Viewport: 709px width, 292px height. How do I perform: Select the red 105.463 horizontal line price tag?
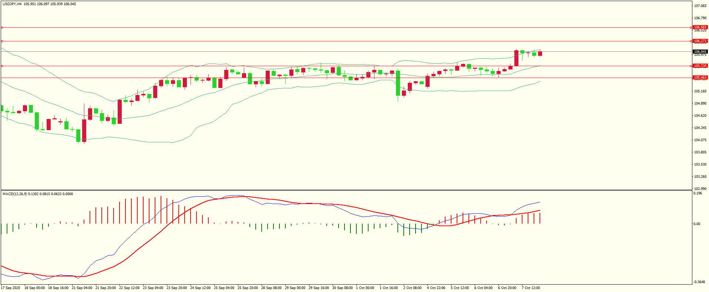pyautogui.click(x=700, y=78)
